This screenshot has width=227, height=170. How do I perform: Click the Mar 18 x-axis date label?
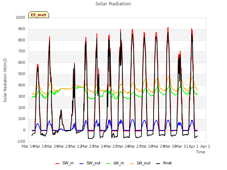coord(28,146)
